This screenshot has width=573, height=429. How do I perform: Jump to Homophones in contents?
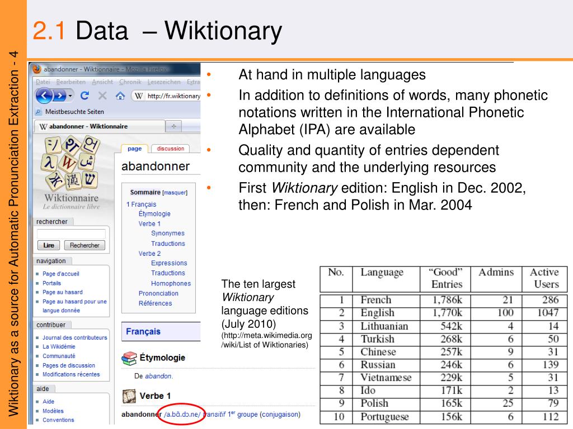pos(171,283)
